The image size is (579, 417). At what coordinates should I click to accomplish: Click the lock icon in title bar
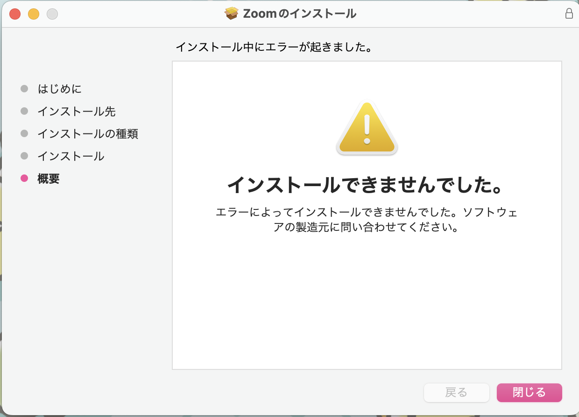pos(569,14)
